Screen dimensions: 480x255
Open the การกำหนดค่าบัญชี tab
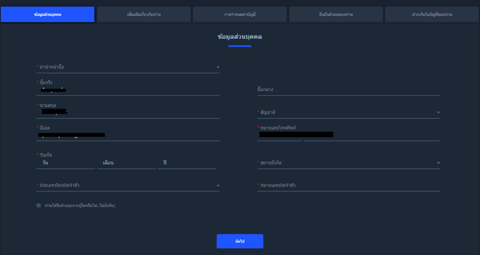pyautogui.click(x=240, y=15)
